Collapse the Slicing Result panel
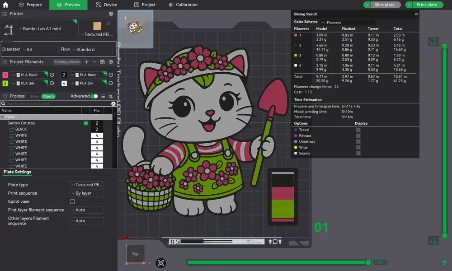This screenshot has width=452, height=271. pyautogui.click(x=416, y=14)
